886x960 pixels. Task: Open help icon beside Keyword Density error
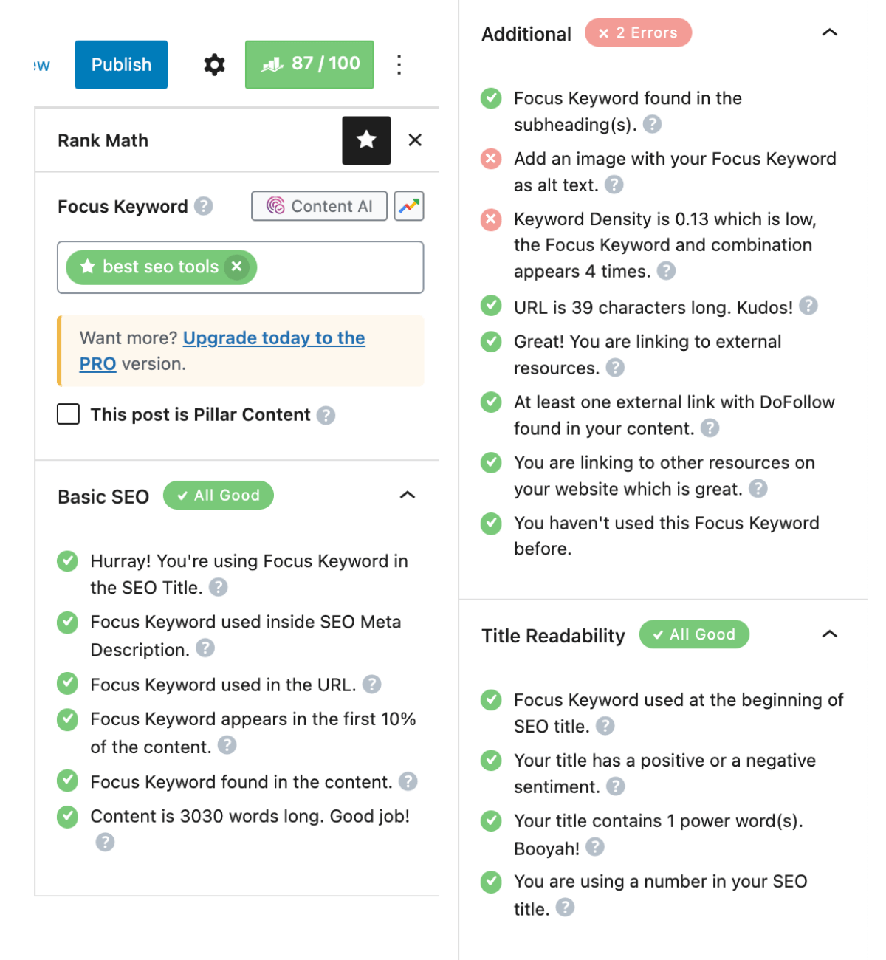tap(664, 271)
